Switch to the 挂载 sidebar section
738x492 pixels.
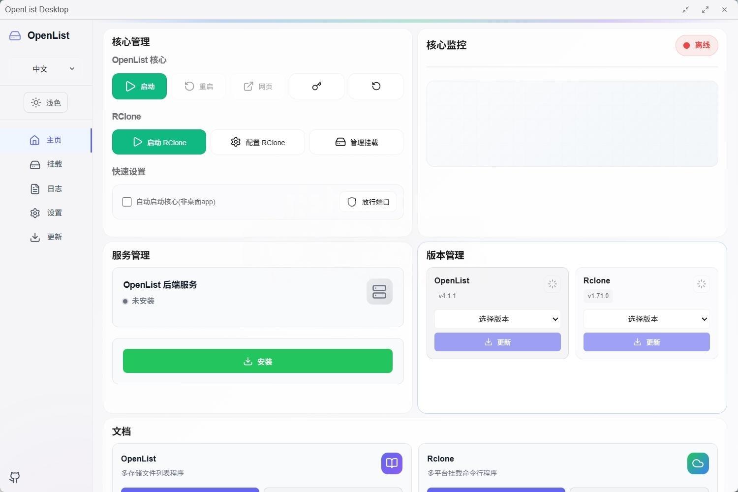54,164
